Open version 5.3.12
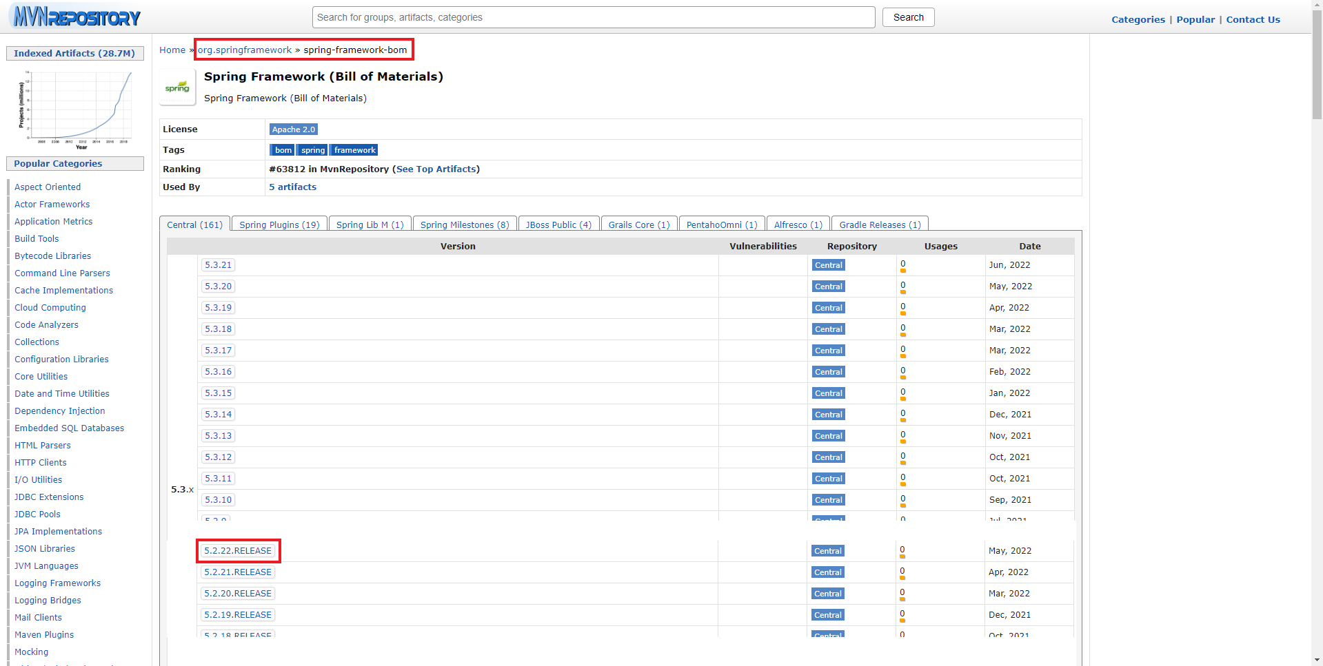The width and height of the screenshot is (1323, 666). (218, 457)
